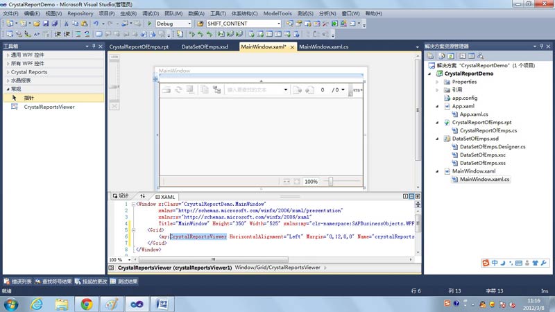Click the Paste toolbar icon

(x=84, y=24)
